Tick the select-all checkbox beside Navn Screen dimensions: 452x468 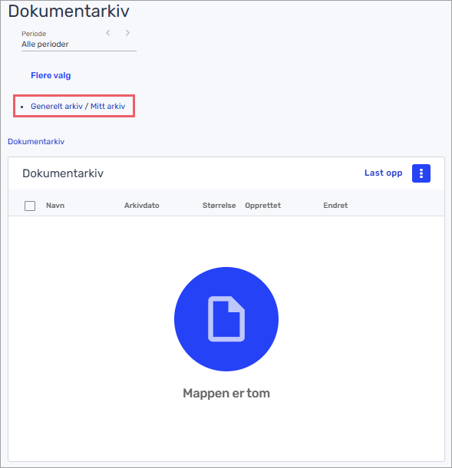pos(30,206)
